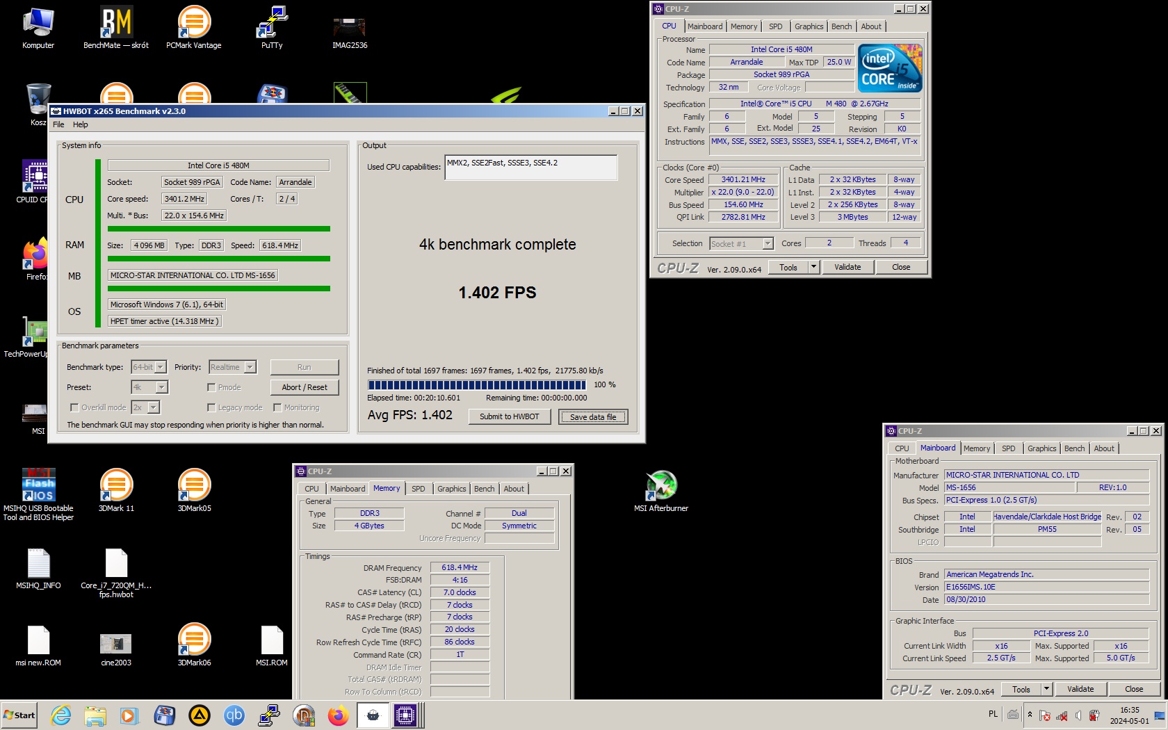Click Submit to HWBOT button

coord(509,416)
